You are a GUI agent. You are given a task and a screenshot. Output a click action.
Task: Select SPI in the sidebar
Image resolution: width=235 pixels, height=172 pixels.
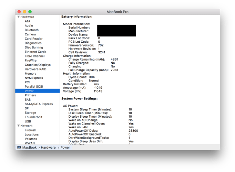(x=27, y=108)
